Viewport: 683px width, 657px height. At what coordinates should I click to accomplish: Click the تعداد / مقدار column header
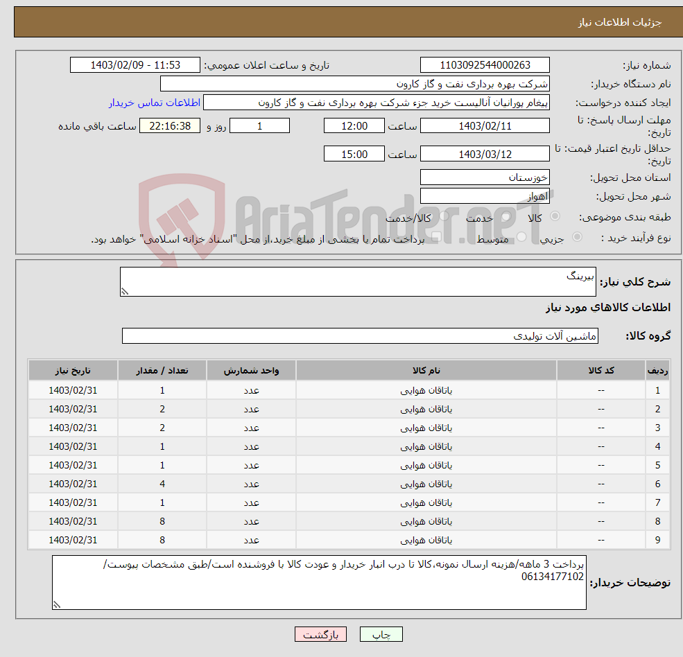point(162,371)
